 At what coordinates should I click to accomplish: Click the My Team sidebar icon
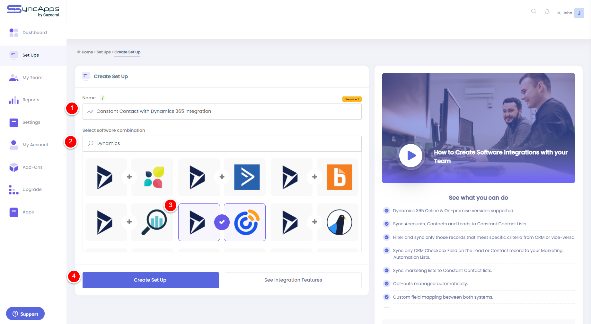pyautogui.click(x=13, y=77)
